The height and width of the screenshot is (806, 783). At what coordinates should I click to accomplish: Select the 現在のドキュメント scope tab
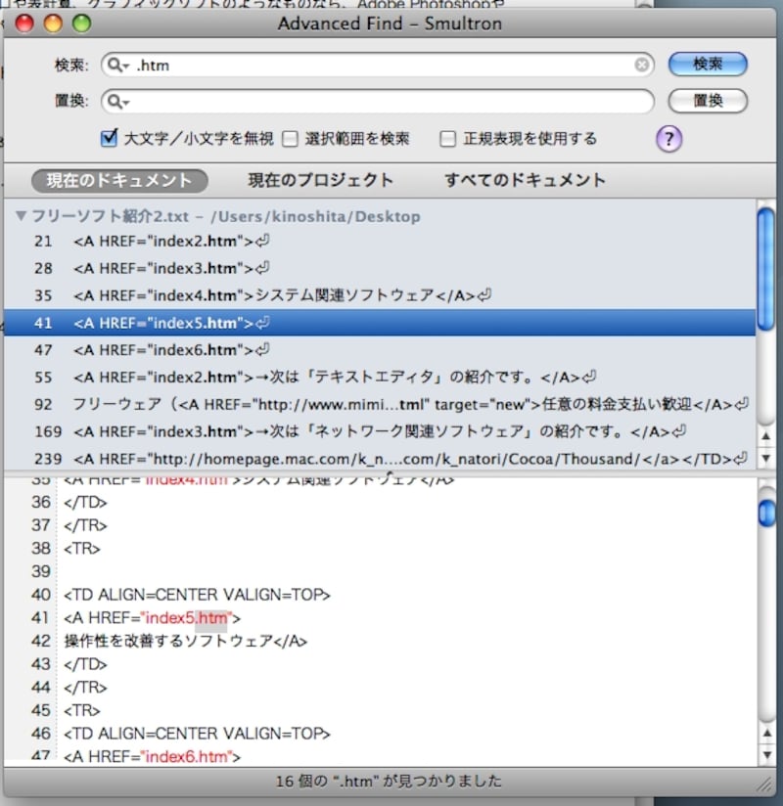coord(119,181)
